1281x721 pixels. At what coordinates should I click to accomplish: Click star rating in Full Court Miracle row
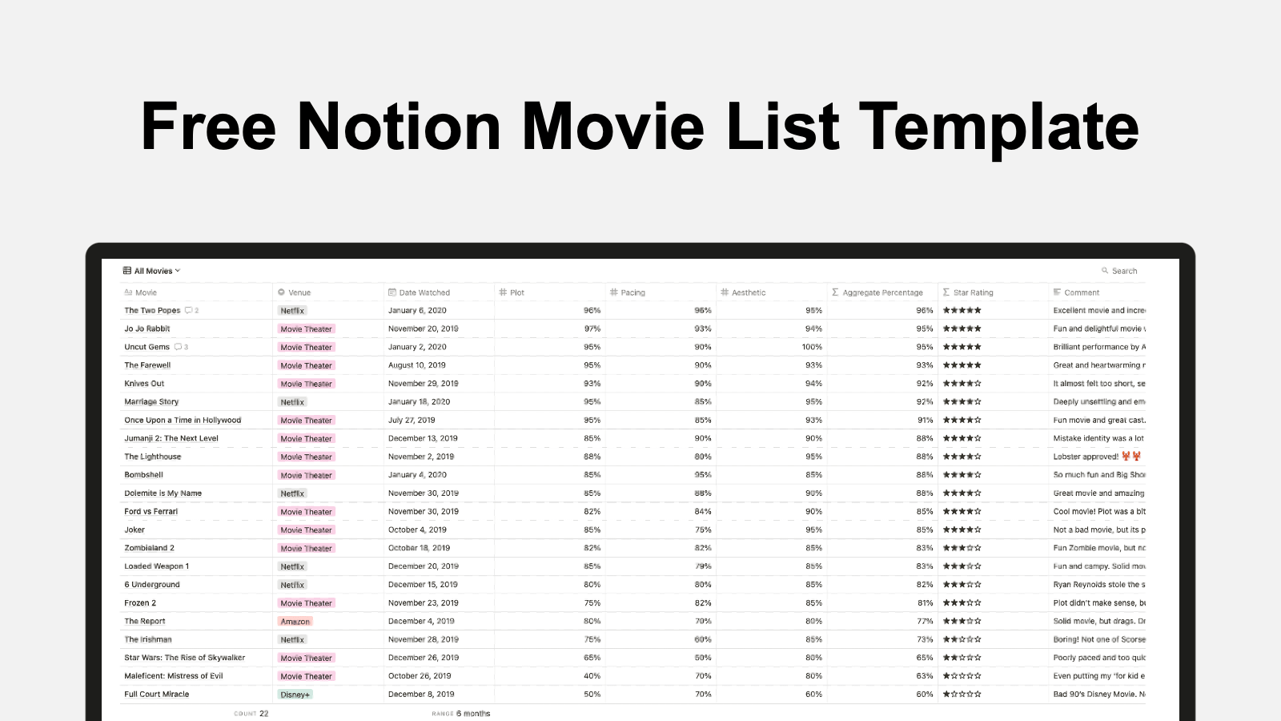click(x=962, y=695)
